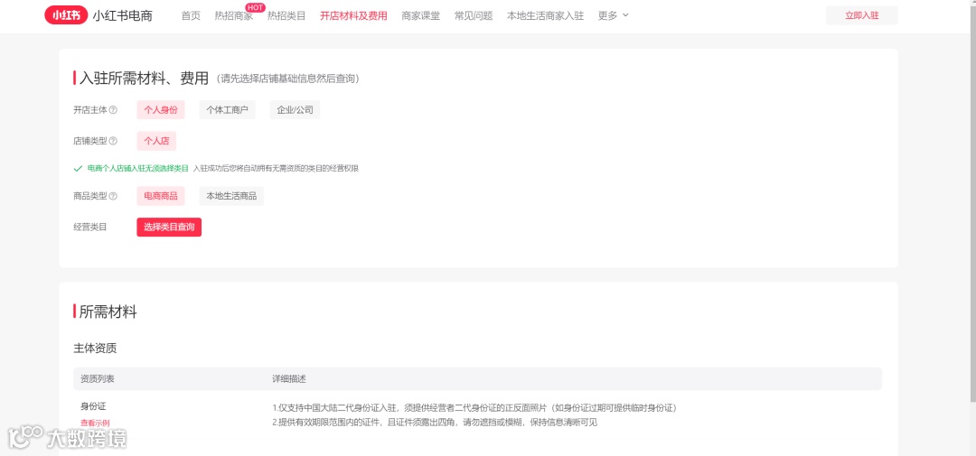Viewport: 976px width, 456px height.
Task: Open help icon next to 商品类型
Action: 113,196
